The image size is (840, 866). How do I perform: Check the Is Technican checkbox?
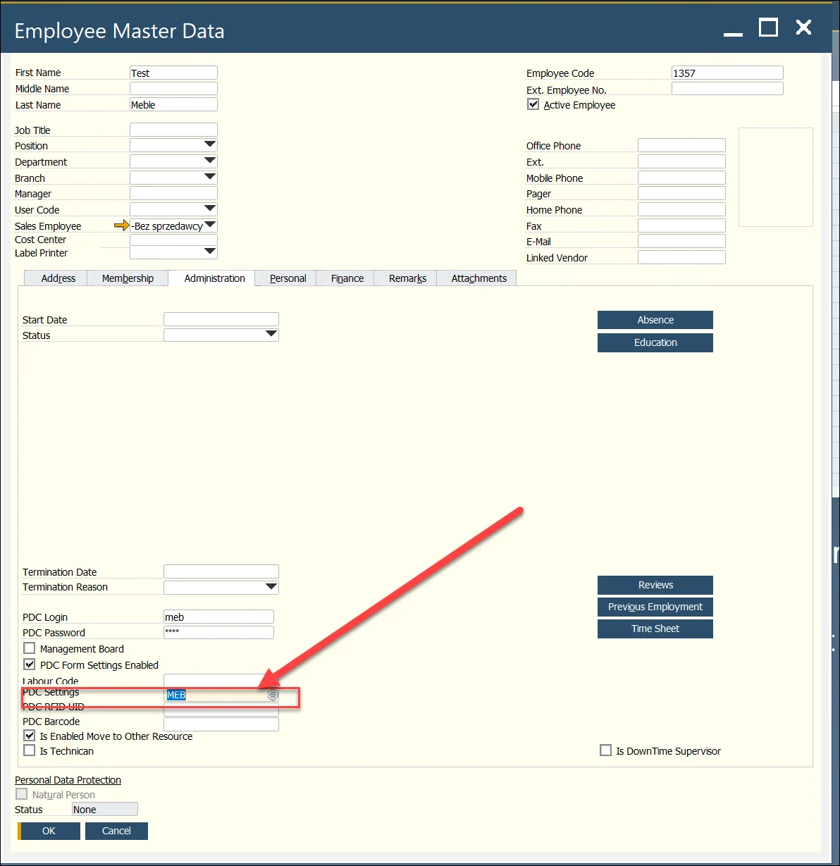(x=29, y=750)
